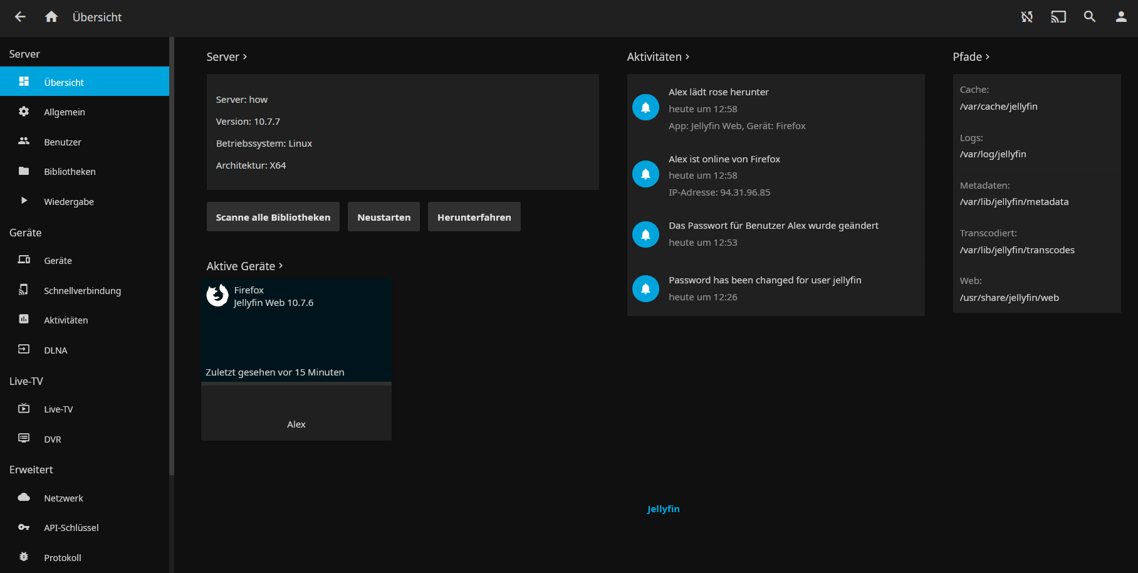This screenshot has height=573, width=1138.
Task: Open the user profile icon
Action: tap(1121, 17)
